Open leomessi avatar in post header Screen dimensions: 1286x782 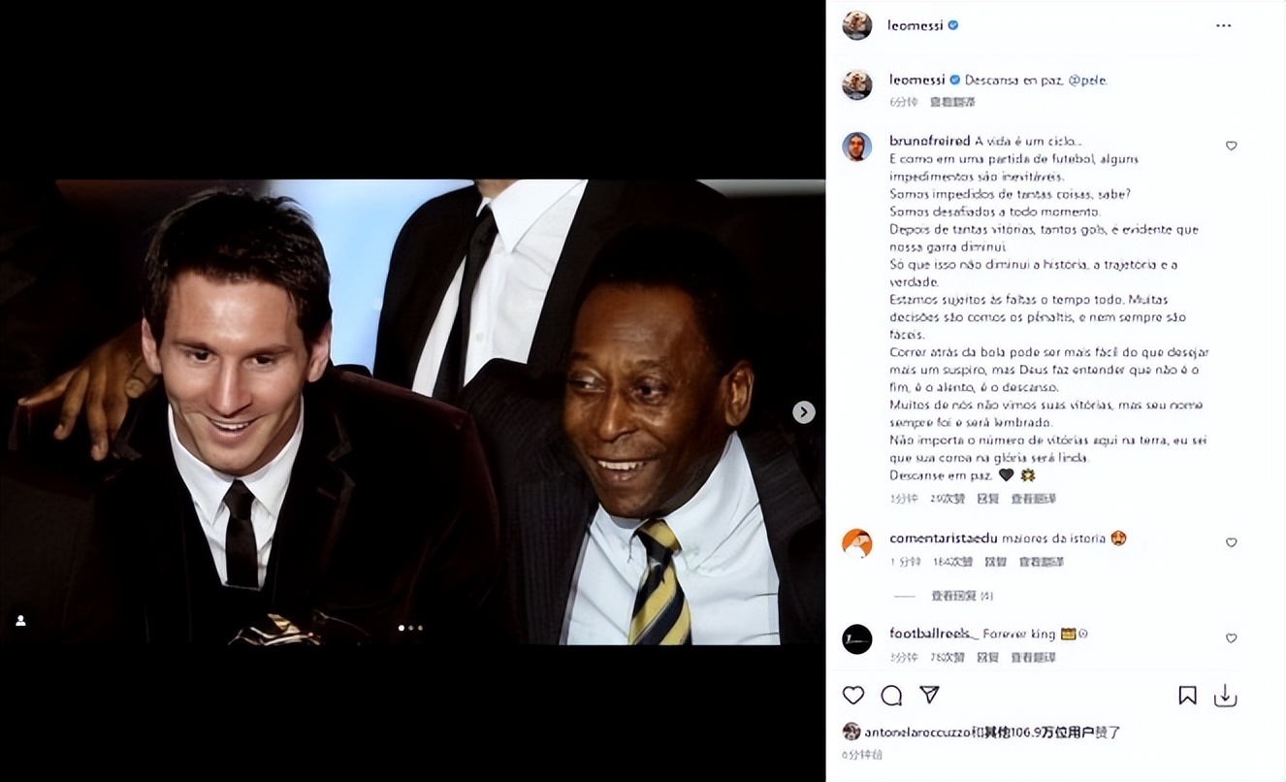click(x=857, y=26)
